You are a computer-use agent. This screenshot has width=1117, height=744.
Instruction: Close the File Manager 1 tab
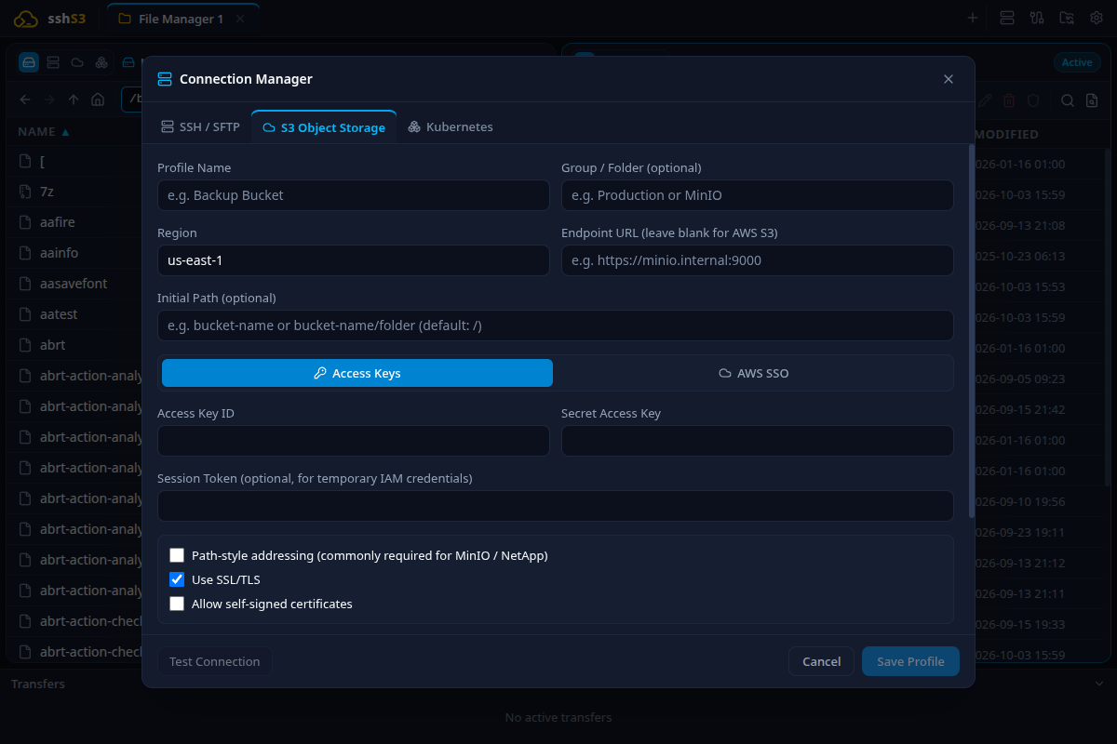242,19
